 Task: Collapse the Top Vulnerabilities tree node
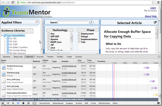point(2,36)
